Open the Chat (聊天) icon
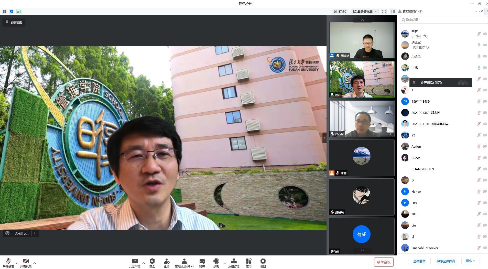 pos(202,261)
